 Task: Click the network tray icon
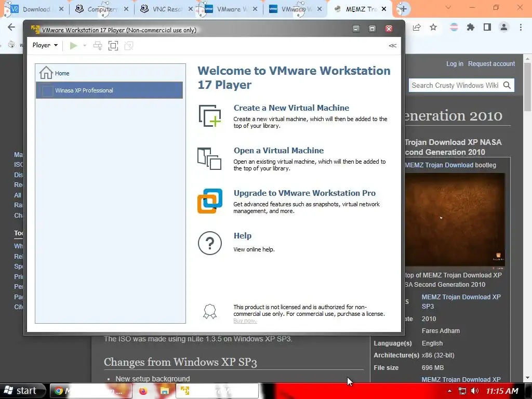coord(462,391)
